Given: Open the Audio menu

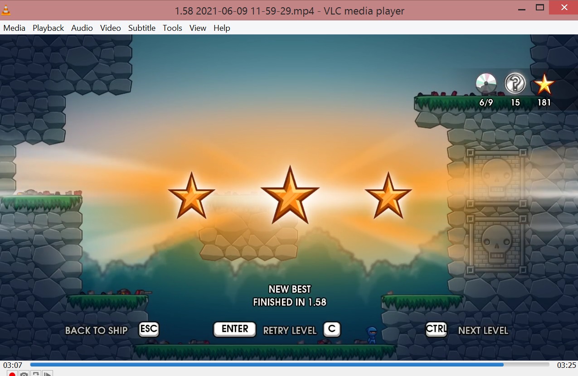Looking at the screenshot, I should (82, 28).
